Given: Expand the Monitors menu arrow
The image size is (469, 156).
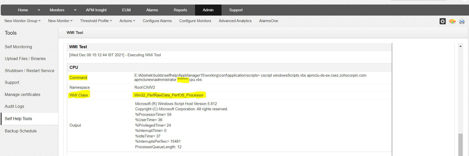Looking at the screenshot, I should pyautogui.click(x=75, y=10).
